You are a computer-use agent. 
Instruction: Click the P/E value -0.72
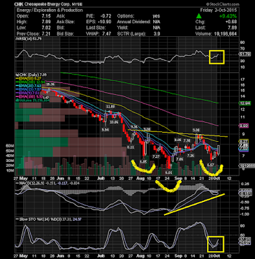point(106,16)
